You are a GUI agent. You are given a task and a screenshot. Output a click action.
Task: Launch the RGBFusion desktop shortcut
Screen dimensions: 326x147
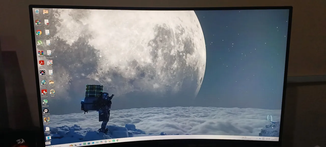pos(38,22)
